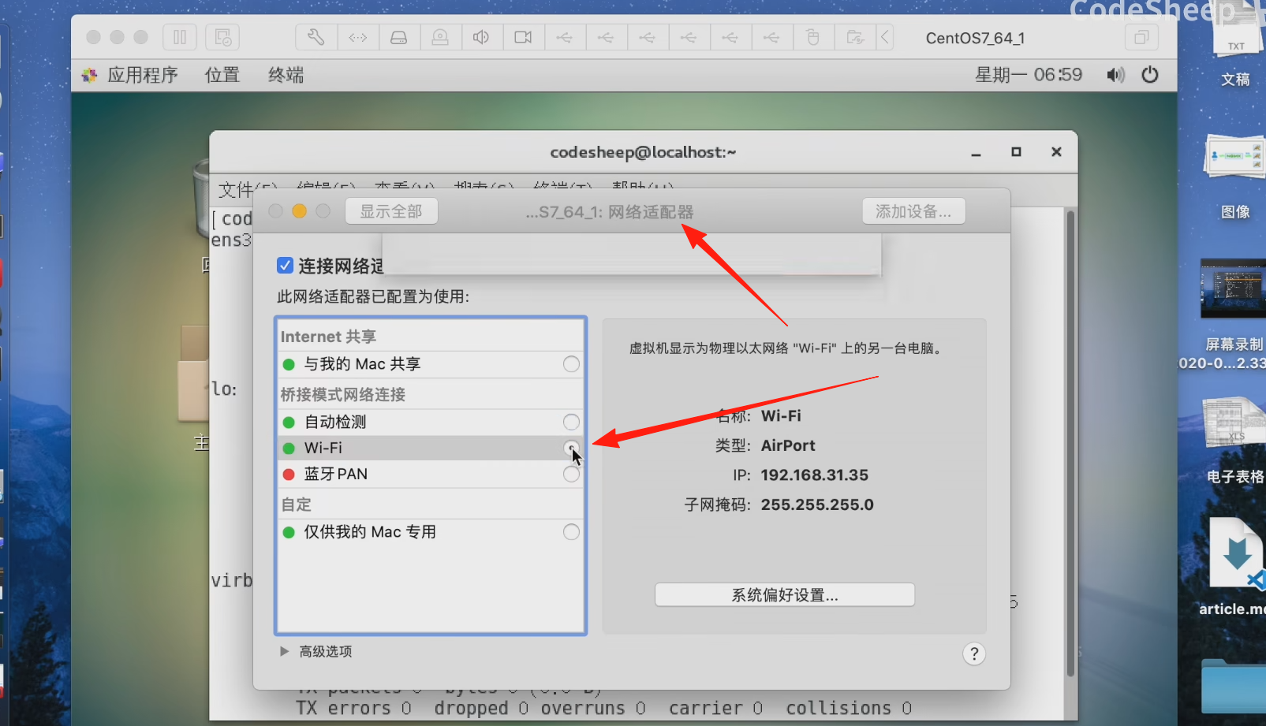Open the snapshot manager icon

tap(222, 37)
